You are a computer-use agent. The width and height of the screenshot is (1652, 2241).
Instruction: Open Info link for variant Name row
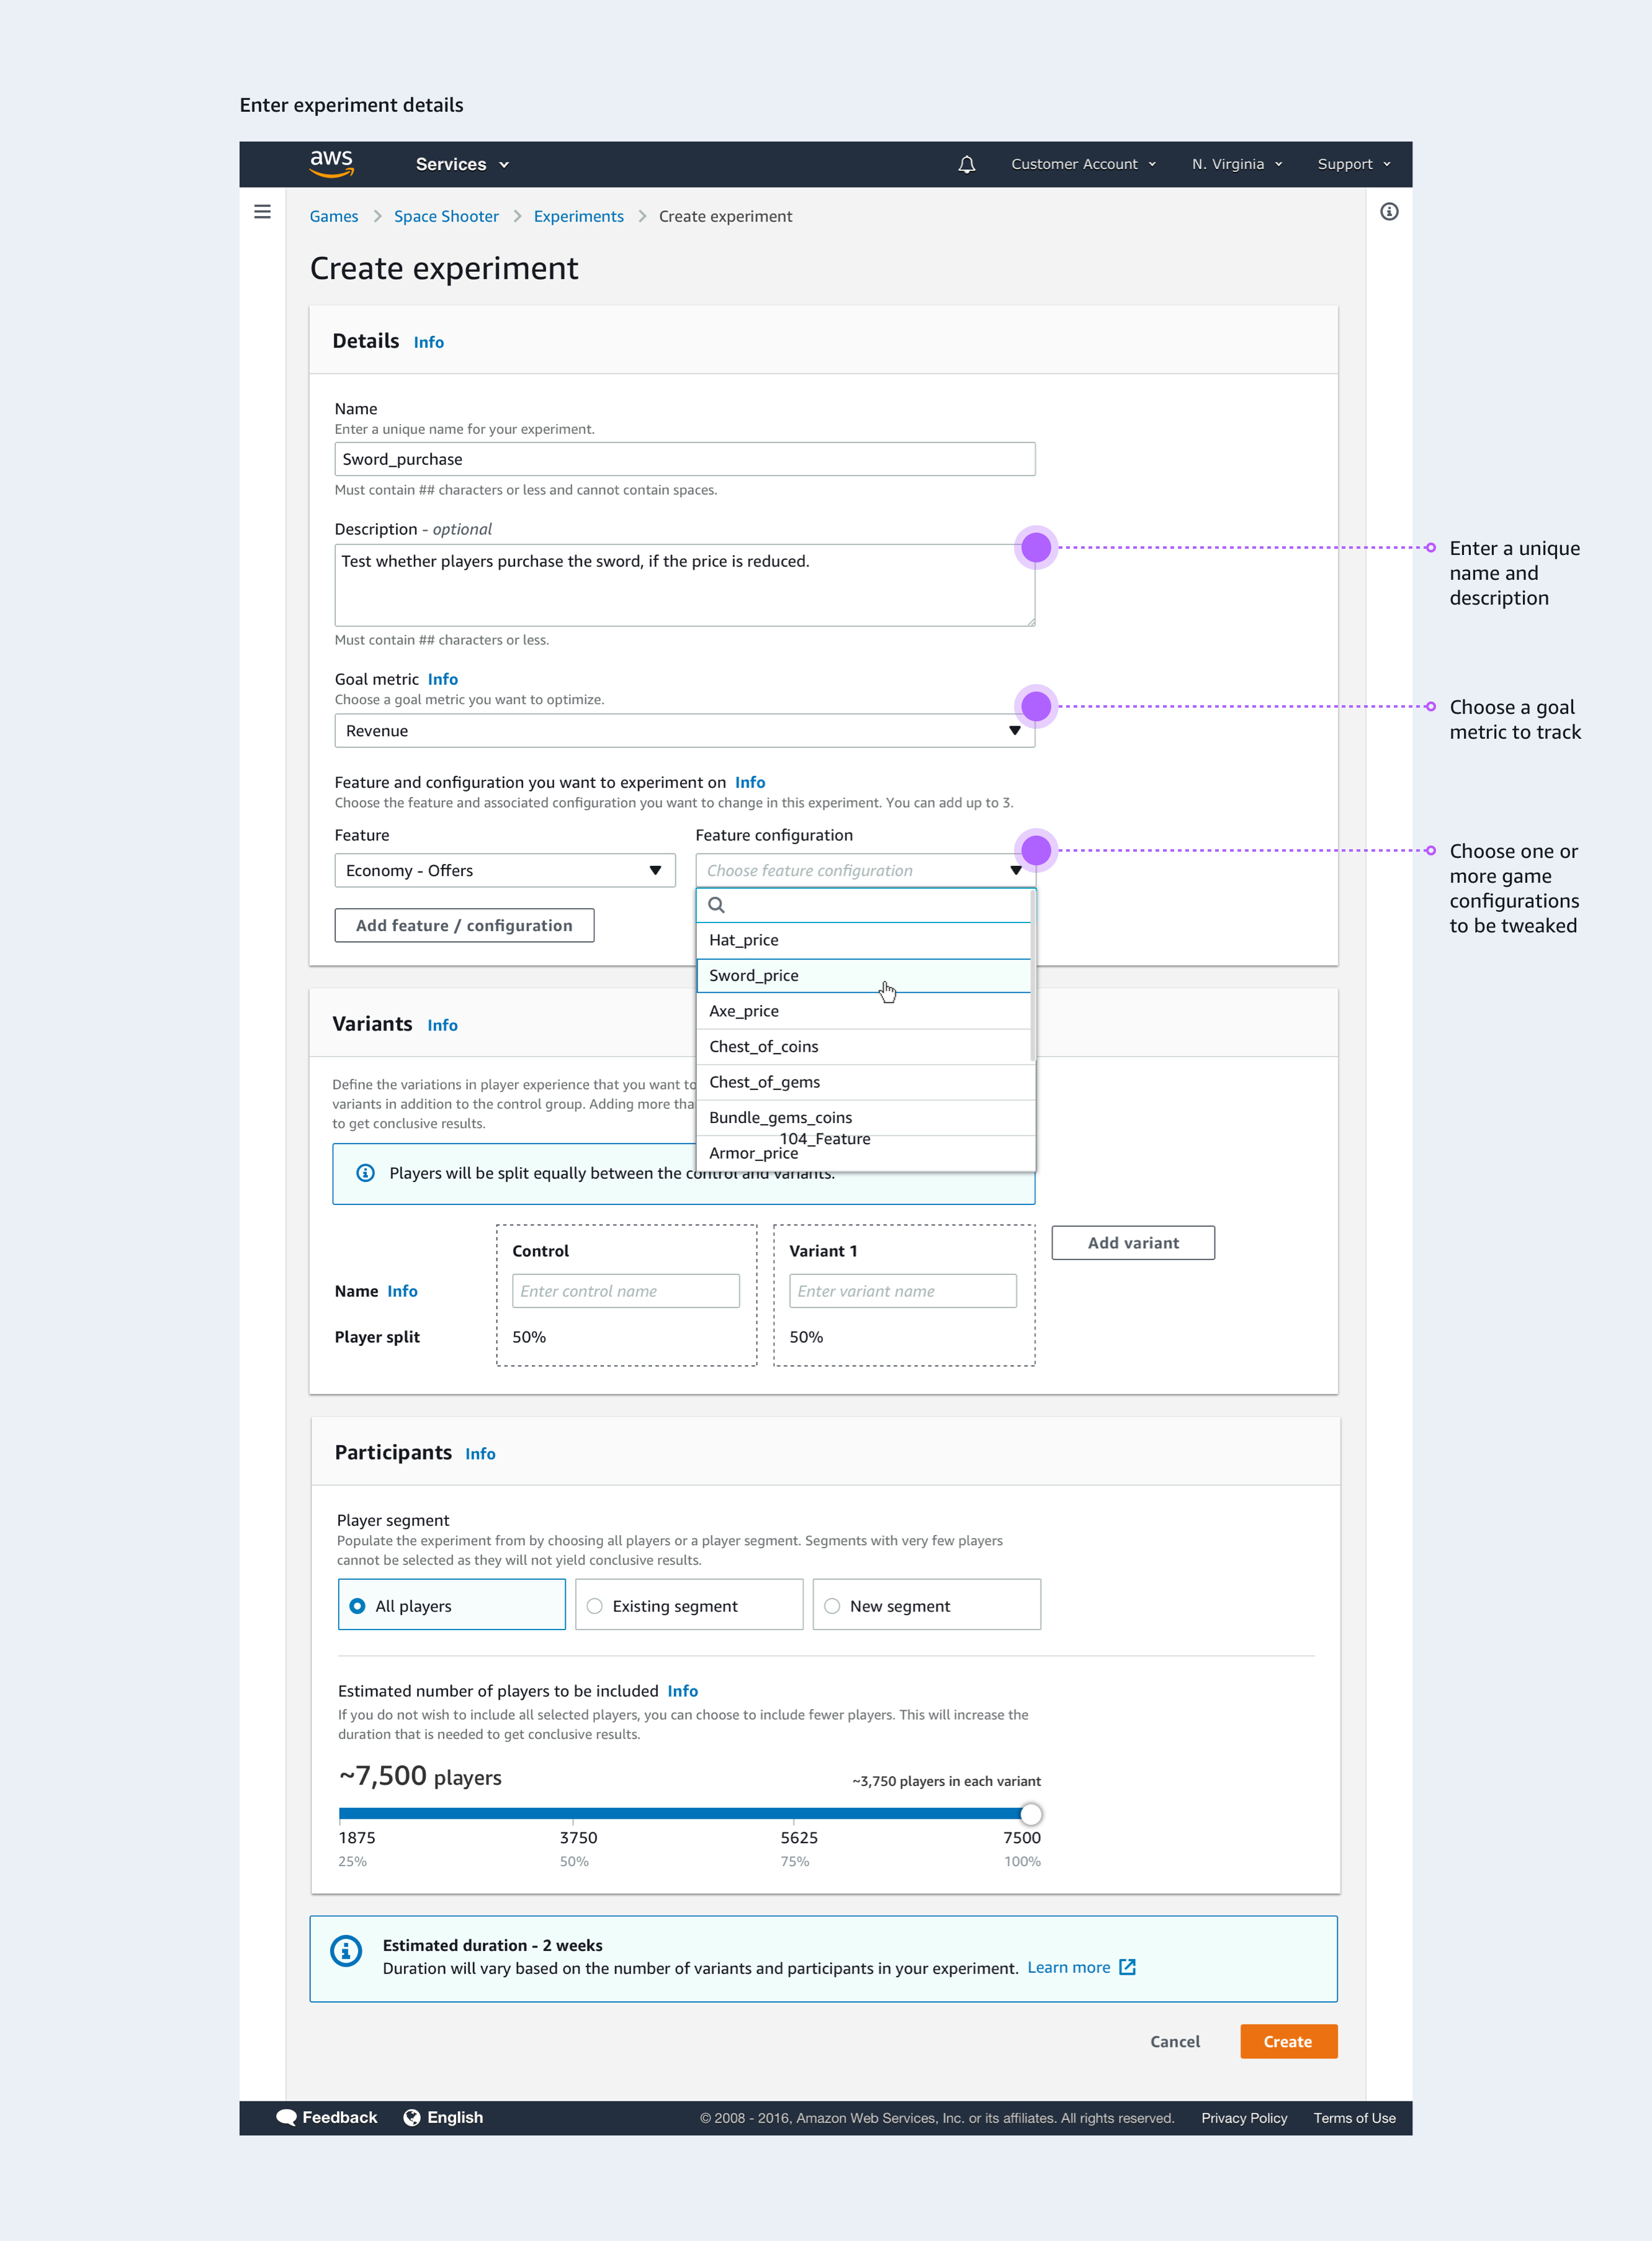402,1292
